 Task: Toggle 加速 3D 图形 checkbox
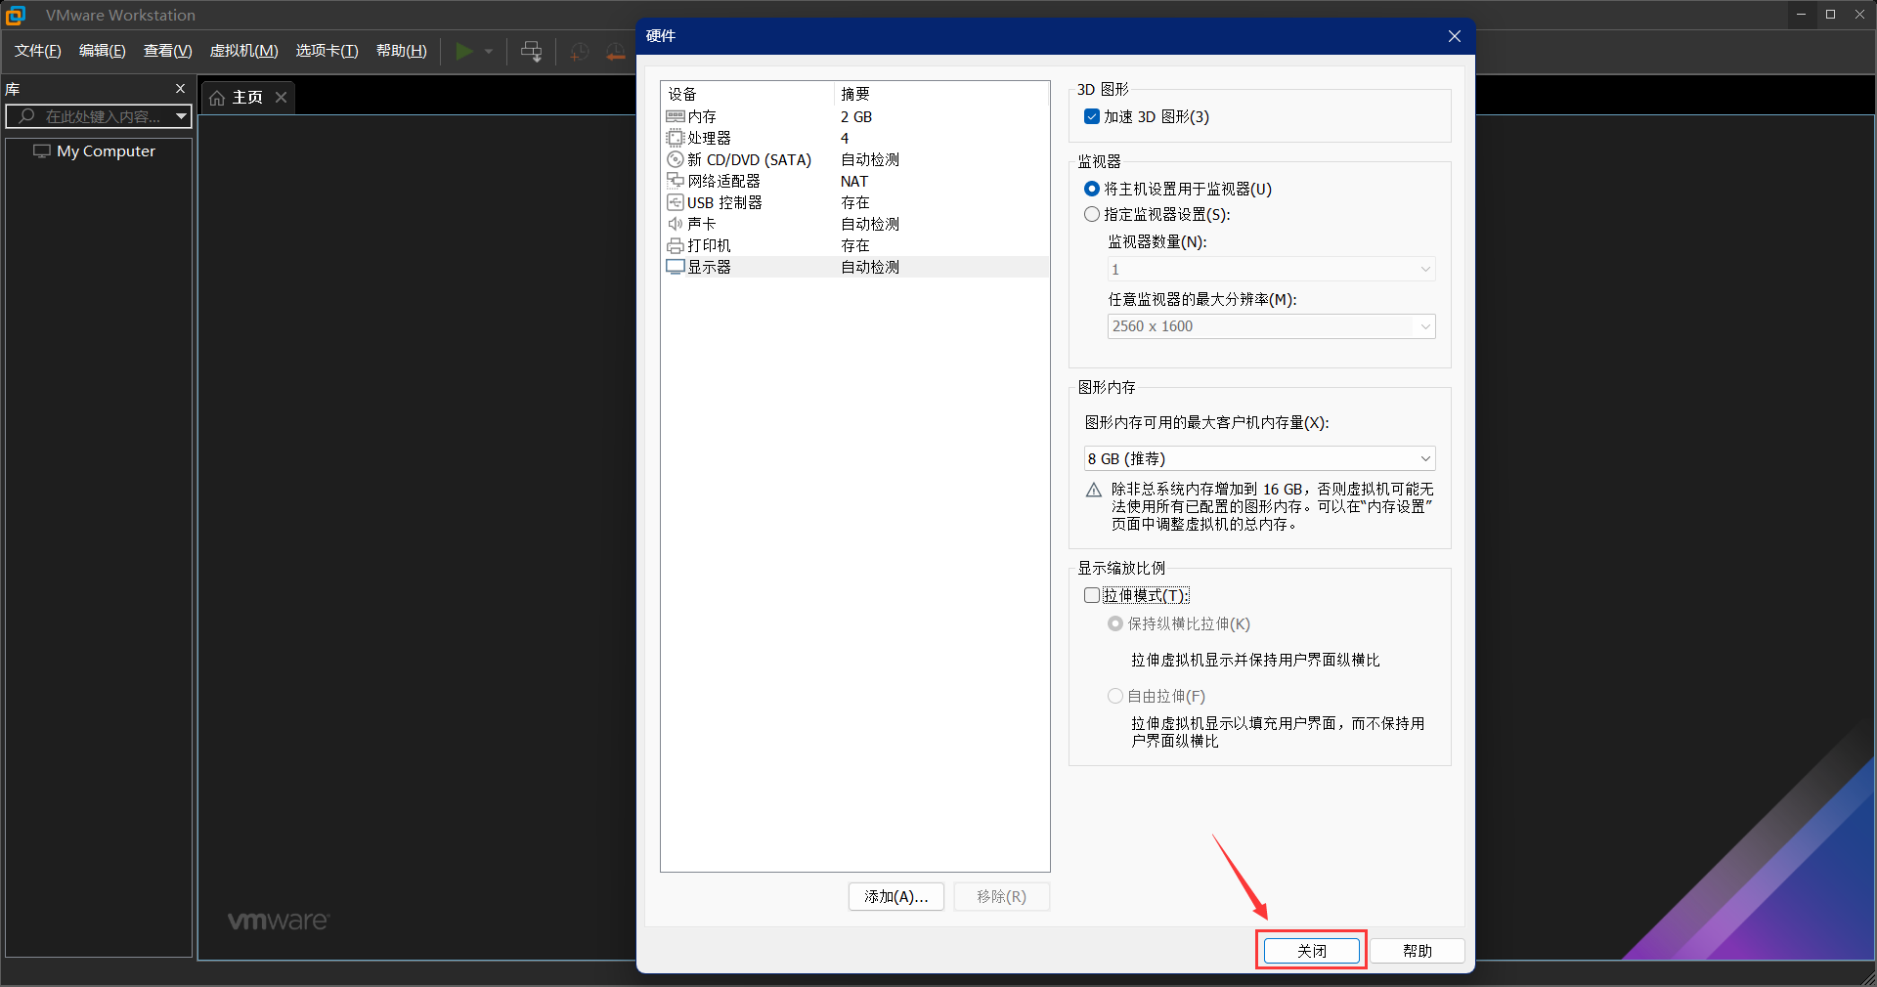[x=1092, y=116]
